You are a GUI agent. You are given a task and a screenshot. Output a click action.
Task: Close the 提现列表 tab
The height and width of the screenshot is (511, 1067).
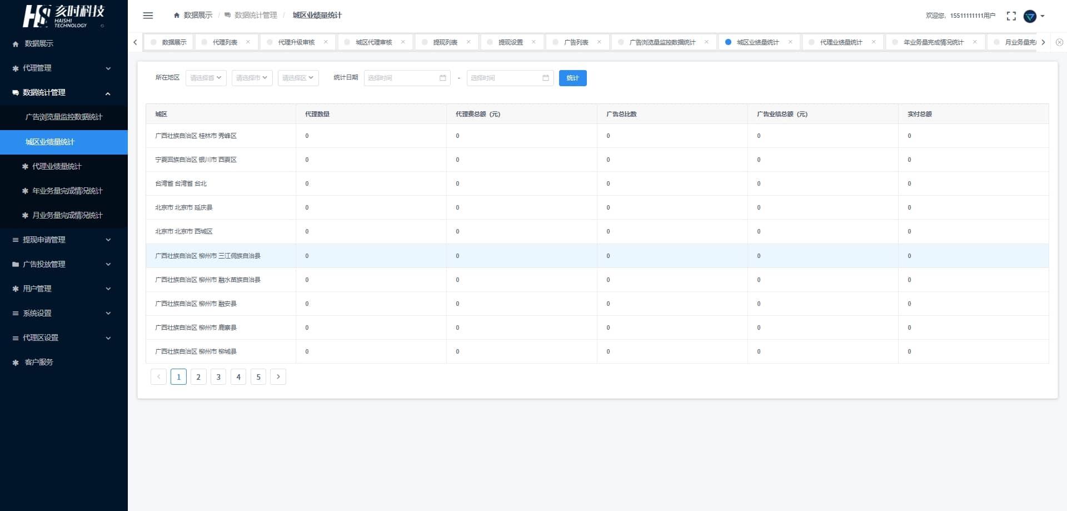468,42
